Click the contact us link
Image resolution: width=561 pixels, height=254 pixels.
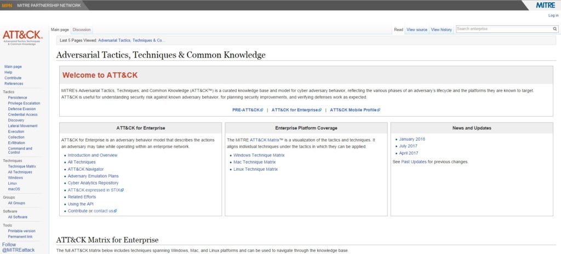pos(105,211)
